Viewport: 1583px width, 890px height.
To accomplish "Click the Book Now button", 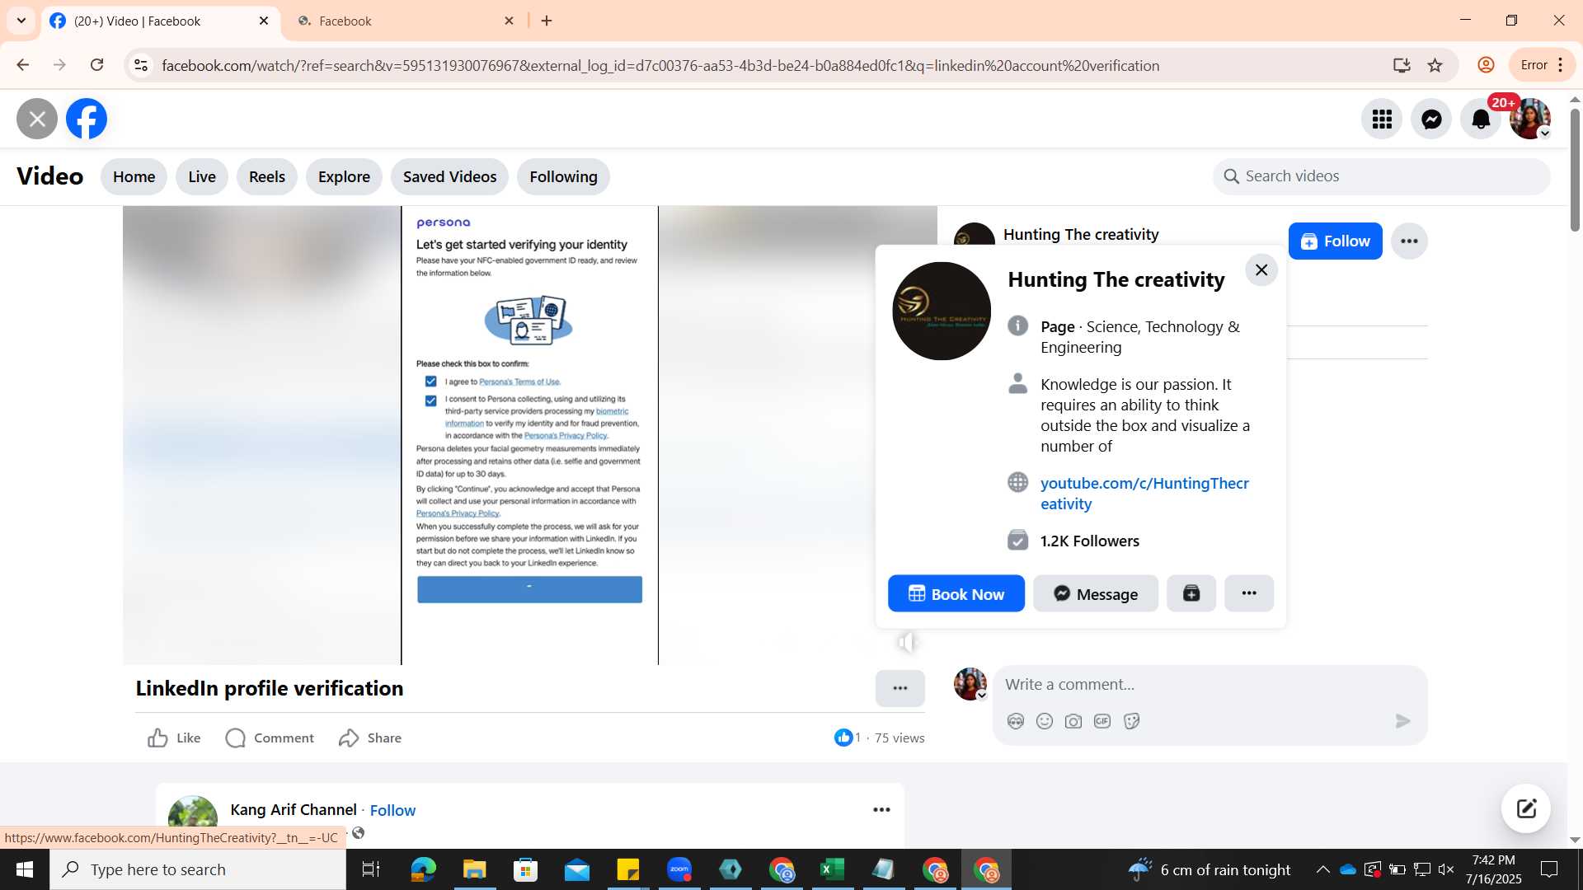I will pyautogui.click(x=956, y=593).
